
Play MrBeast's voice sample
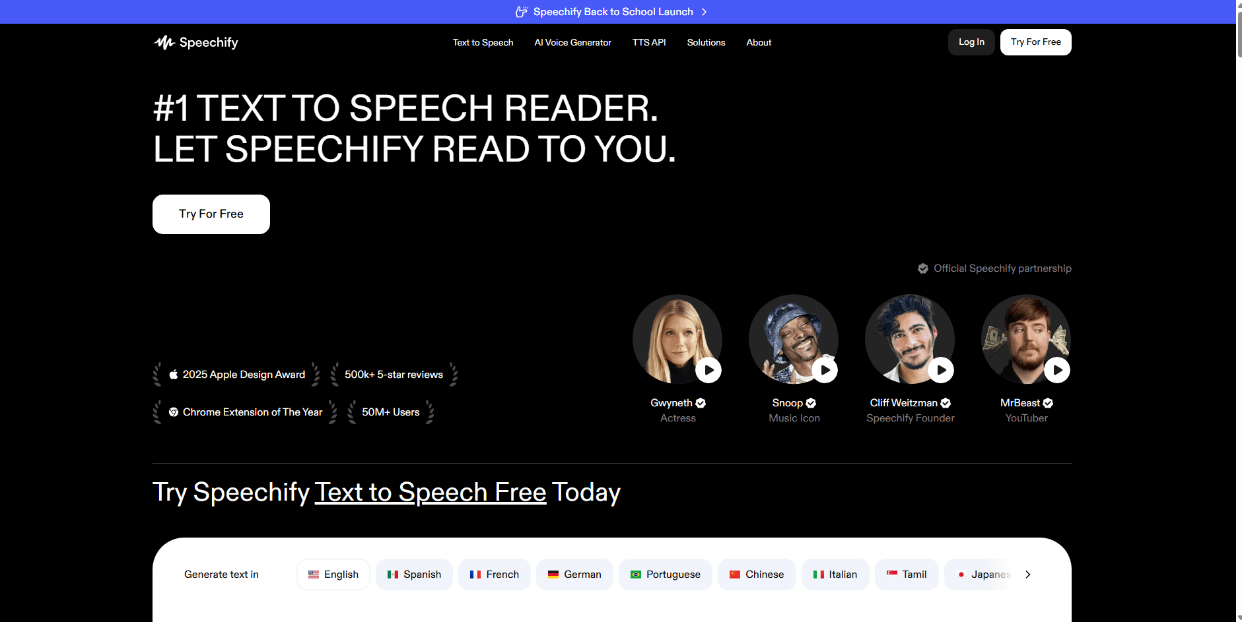tap(1057, 370)
